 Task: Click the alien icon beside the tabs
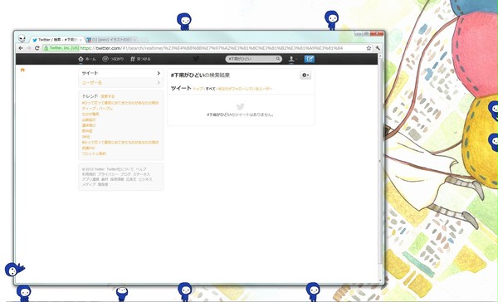coord(22,38)
